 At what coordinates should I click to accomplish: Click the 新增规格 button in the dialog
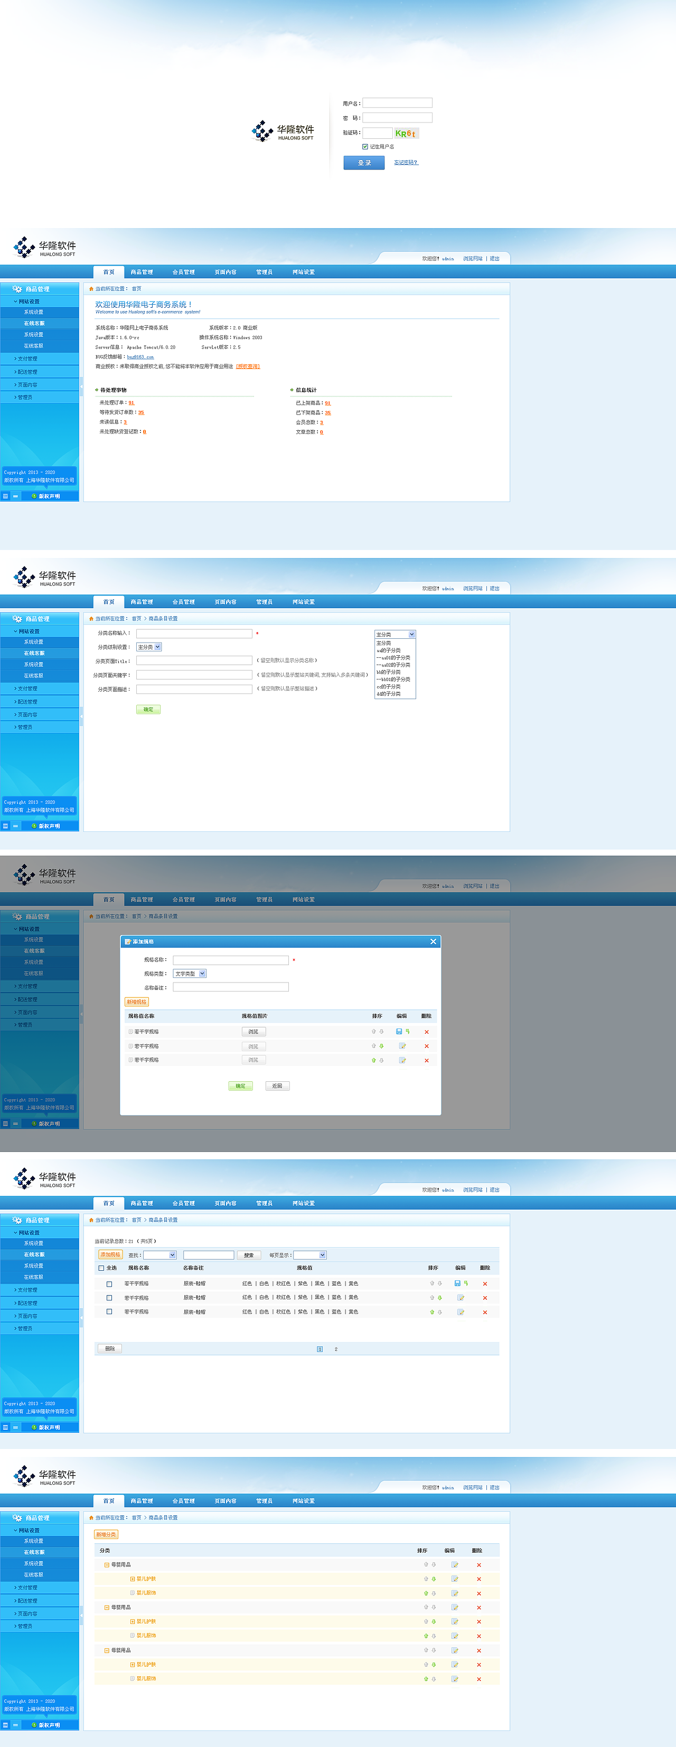(x=136, y=1002)
